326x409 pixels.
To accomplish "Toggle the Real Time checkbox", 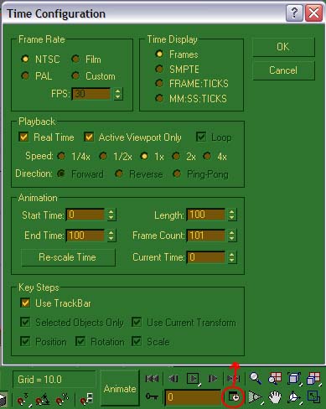I will tap(24, 137).
